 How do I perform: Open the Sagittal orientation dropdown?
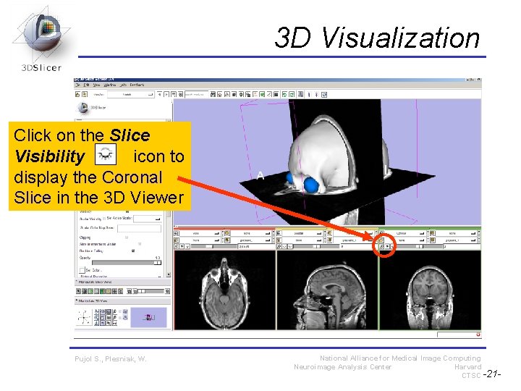tap(302, 233)
